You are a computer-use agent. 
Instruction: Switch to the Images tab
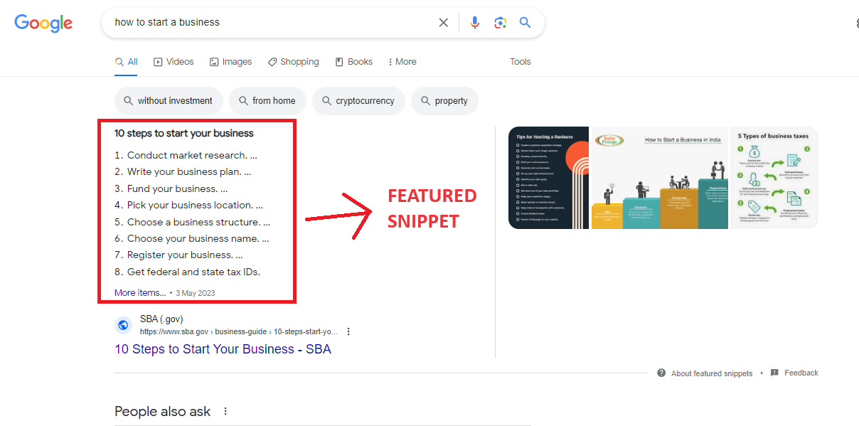(x=230, y=62)
